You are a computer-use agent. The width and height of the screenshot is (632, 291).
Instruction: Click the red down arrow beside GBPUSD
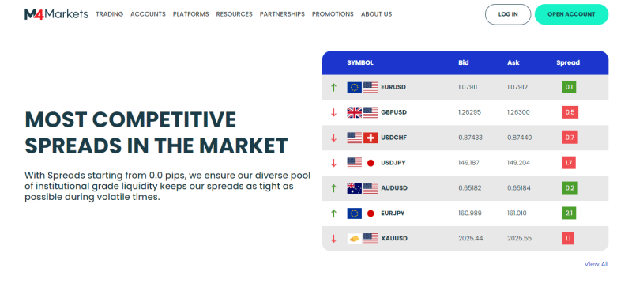point(333,112)
